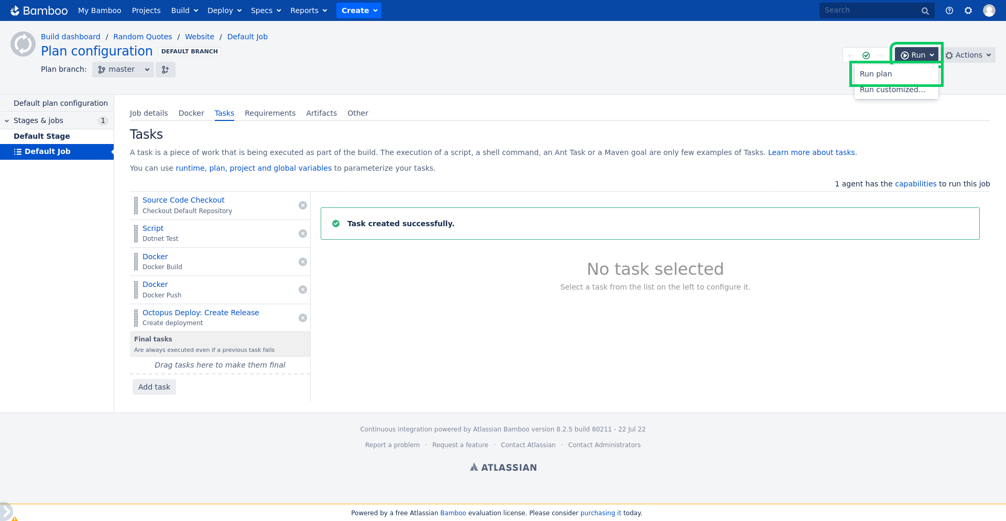The width and height of the screenshot is (1006, 521).
Task: Select Run customized… from the menu
Action: [896, 90]
